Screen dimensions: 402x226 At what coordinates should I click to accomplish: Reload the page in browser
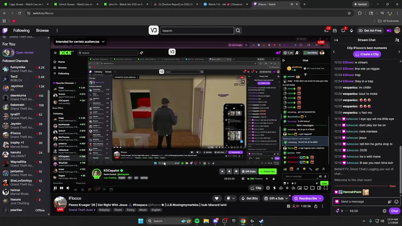[x=19, y=13]
